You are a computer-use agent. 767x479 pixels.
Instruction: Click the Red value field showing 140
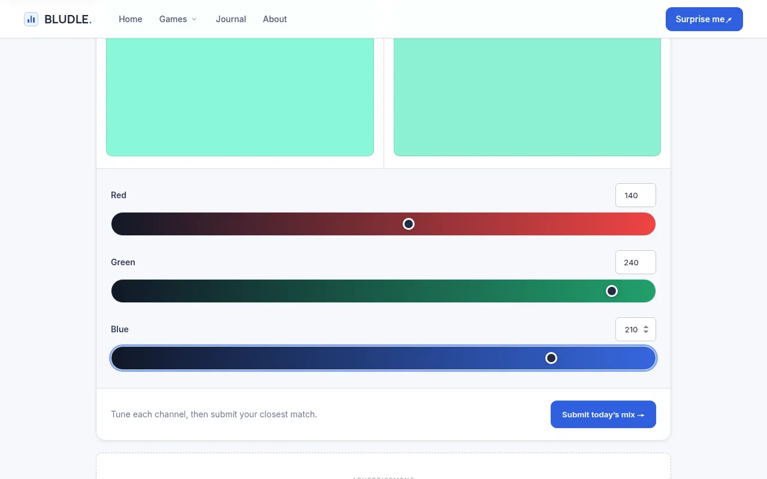(x=636, y=195)
